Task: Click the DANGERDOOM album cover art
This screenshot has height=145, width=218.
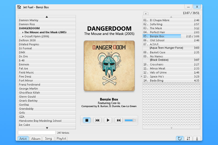Action: pyautogui.click(x=109, y=66)
